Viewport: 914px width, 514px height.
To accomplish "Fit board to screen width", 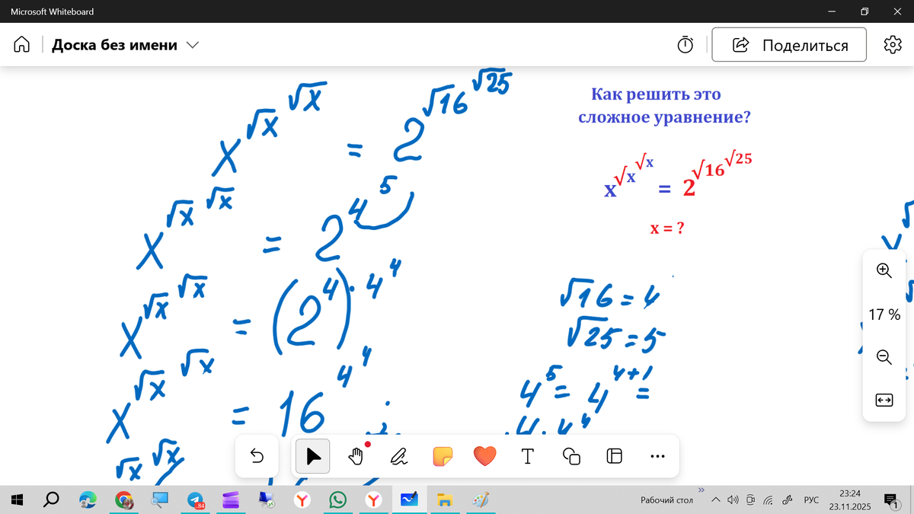I will pyautogui.click(x=884, y=401).
